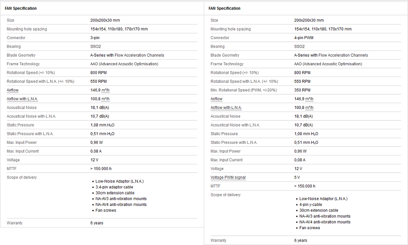This screenshot has height=245, width=408.
Task: Click the 5 V PWM signal value
Action: [x=297, y=177]
